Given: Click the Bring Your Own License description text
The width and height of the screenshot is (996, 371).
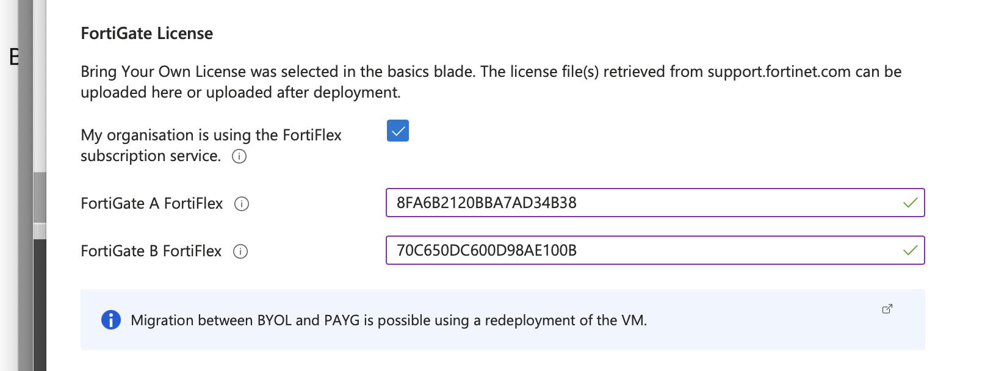Looking at the screenshot, I should pyautogui.click(x=491, y=82).
